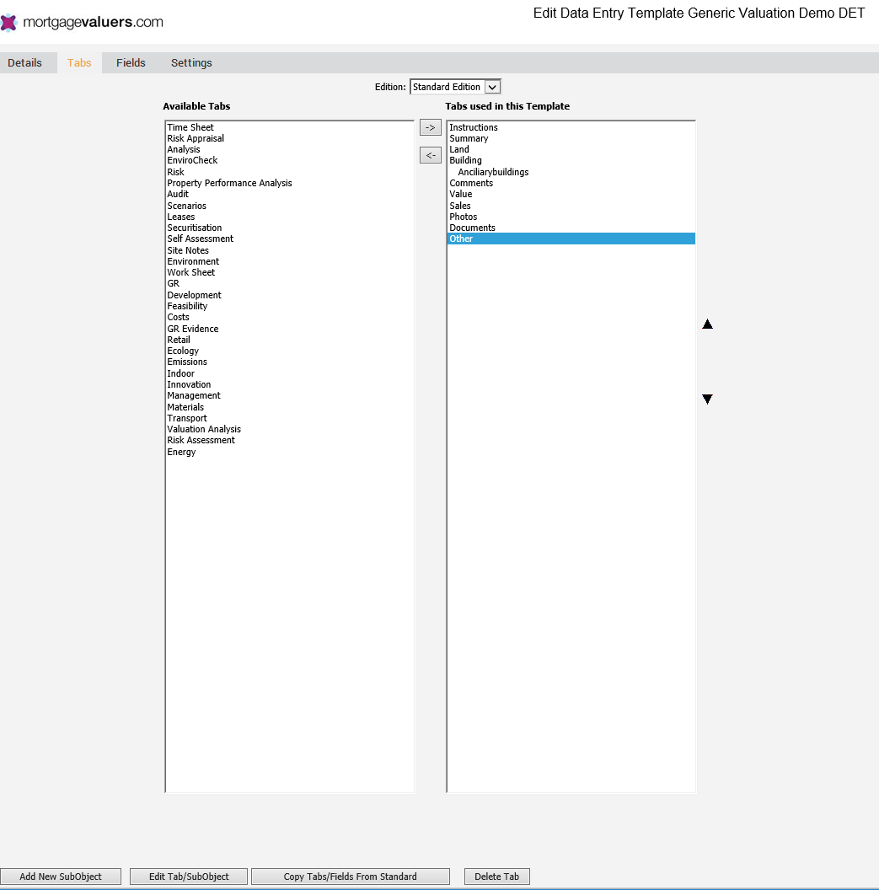This screenshot has height=890, width=879.
Task: Click the Add New SubObject button
Action: (x=61, y=877)
